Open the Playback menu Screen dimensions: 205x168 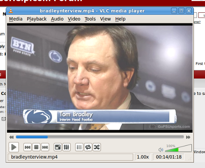tap(36, 19)
